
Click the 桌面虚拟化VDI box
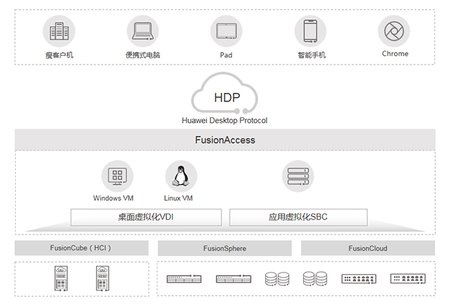tap(146, 217)
